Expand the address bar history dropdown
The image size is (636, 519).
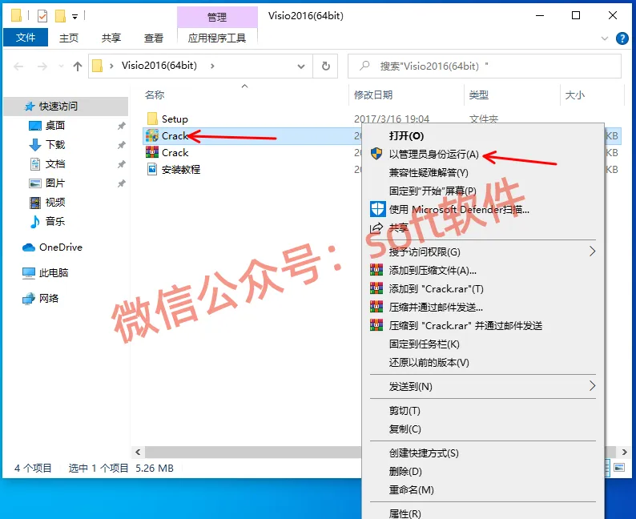click(301, 66)
